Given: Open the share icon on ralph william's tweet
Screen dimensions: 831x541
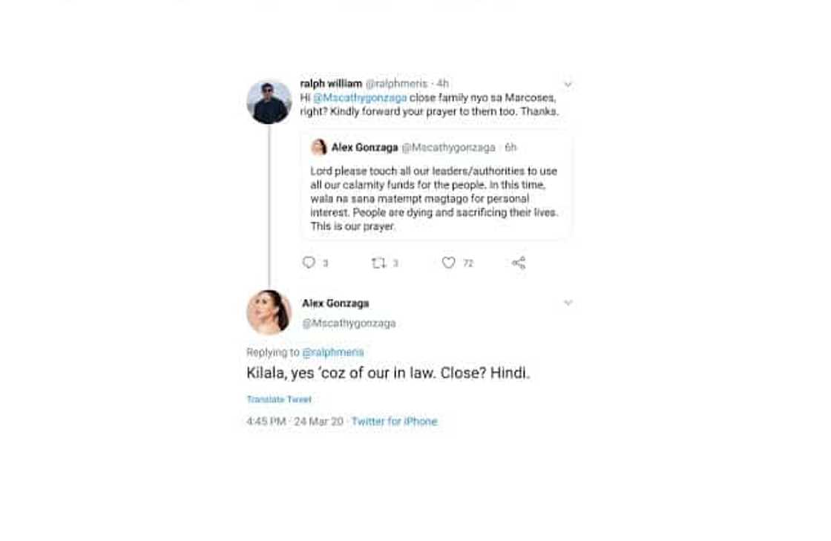Looking at the screenshot, I should (x=519, y=262).
